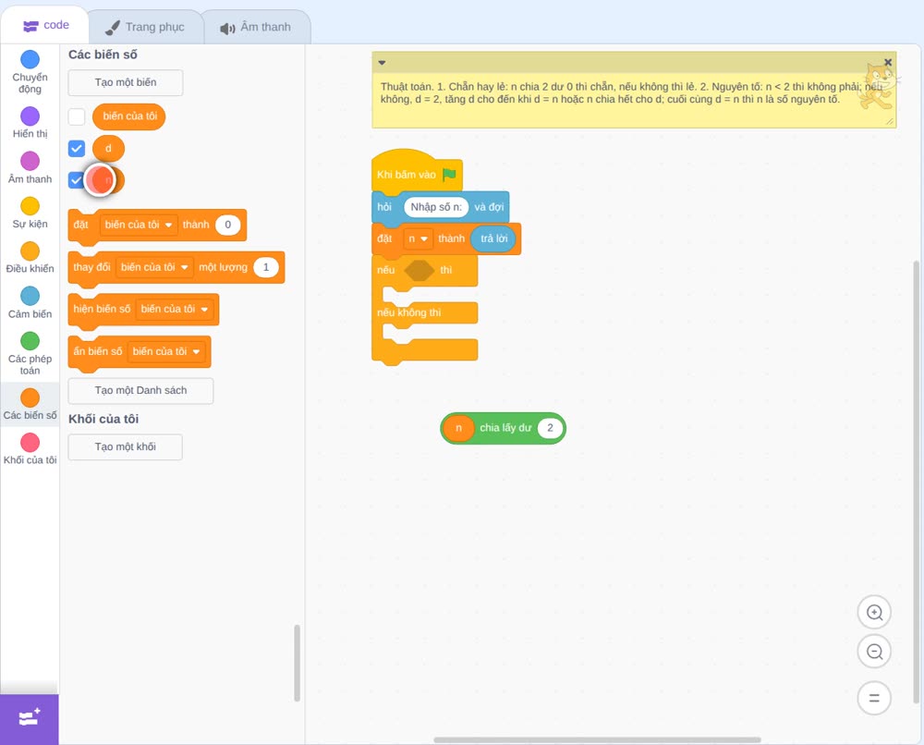This screenshot has height=745, width=924.
Task: Uncheck the variable d checkbox
Action: click(x=77, y=149)
